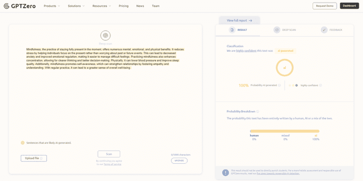Screen dimensions: 363x181
Task: Click the Scan button
Action: [109, 154]
